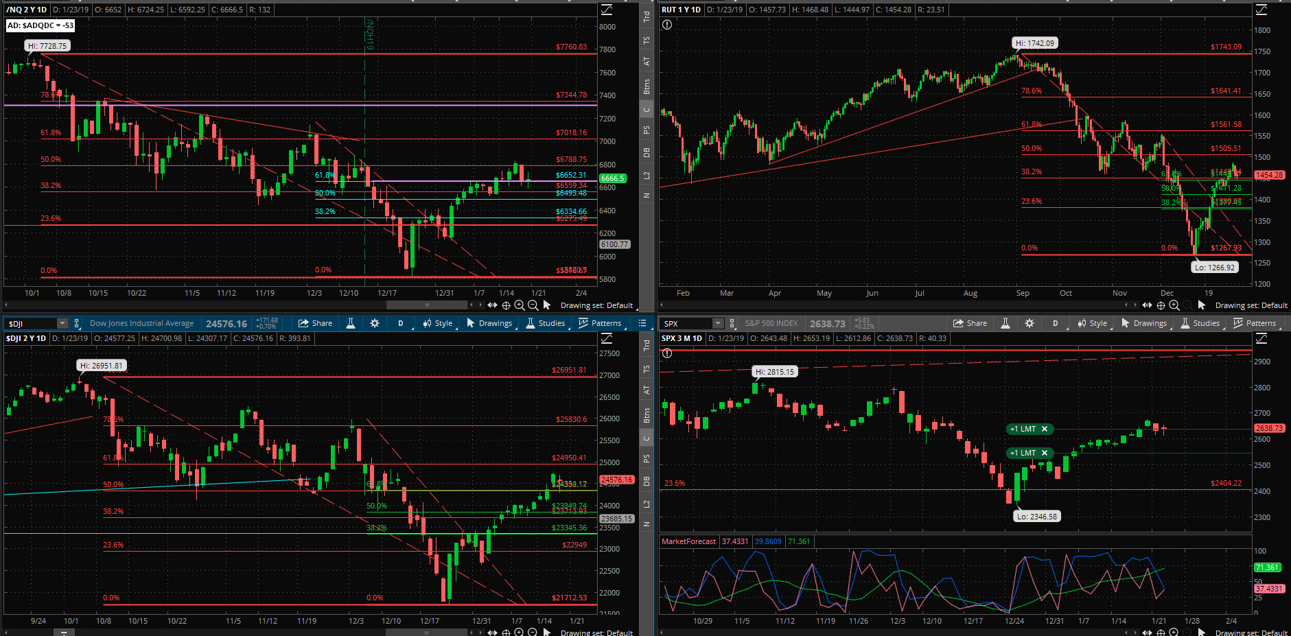Screen dimensions: 1291x636
Task: Open the flask icon in SPX toolbar
Action: click(1005, 323)
